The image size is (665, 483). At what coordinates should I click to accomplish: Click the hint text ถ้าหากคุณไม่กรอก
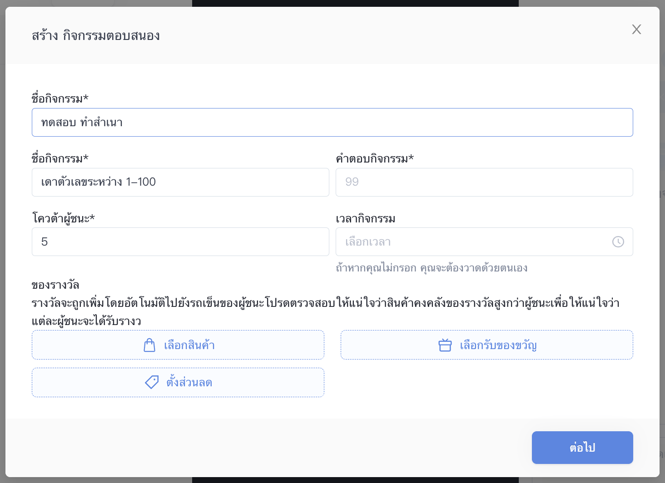[376, 268]
